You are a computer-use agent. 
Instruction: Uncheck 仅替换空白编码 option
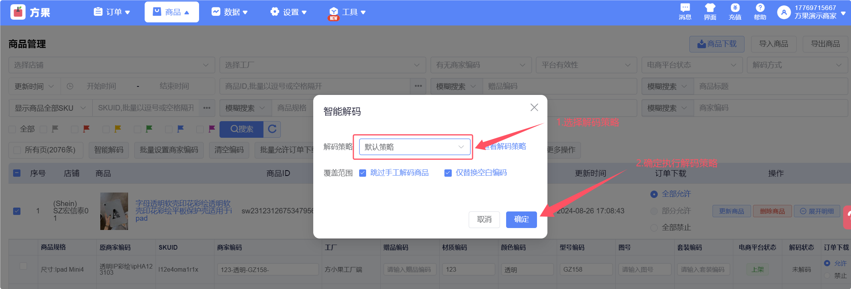(448, 173)
